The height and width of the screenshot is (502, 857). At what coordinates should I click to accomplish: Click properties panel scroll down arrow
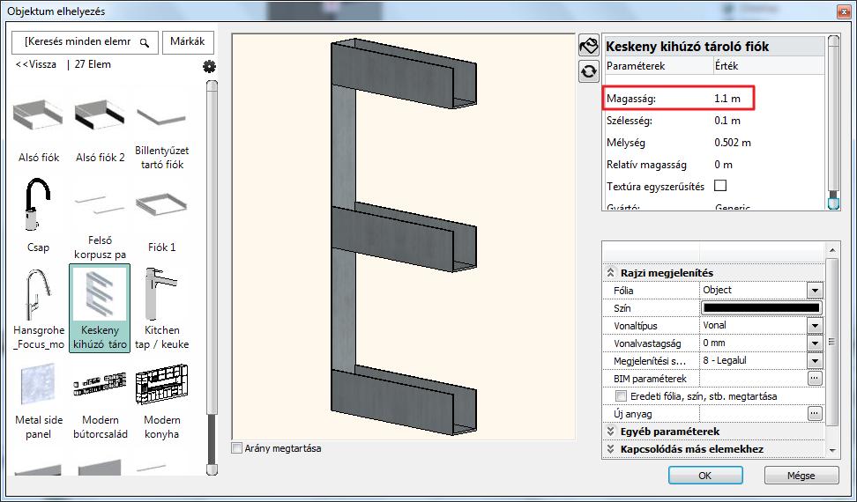click(831, 450)
